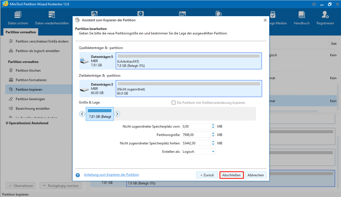Click the Partitionsgröße input field

(x=196, y=135)
